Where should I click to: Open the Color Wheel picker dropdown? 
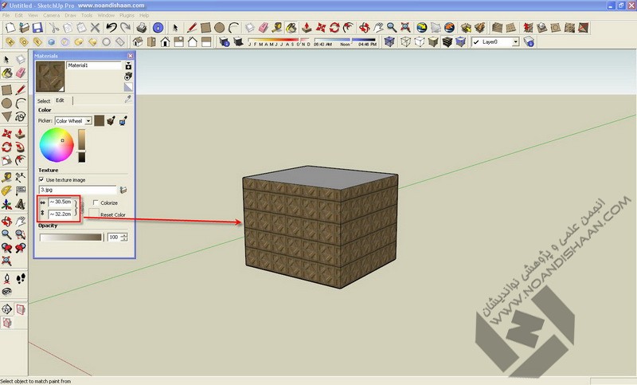tap(88, 120)
